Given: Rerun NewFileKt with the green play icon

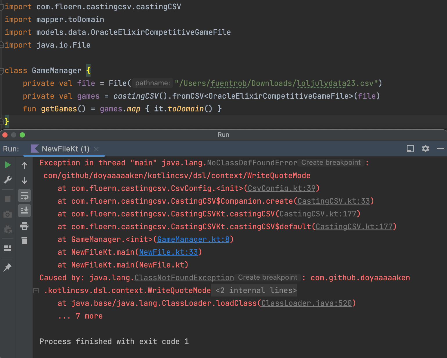Looking at the screenshot, I should [8, 165].
